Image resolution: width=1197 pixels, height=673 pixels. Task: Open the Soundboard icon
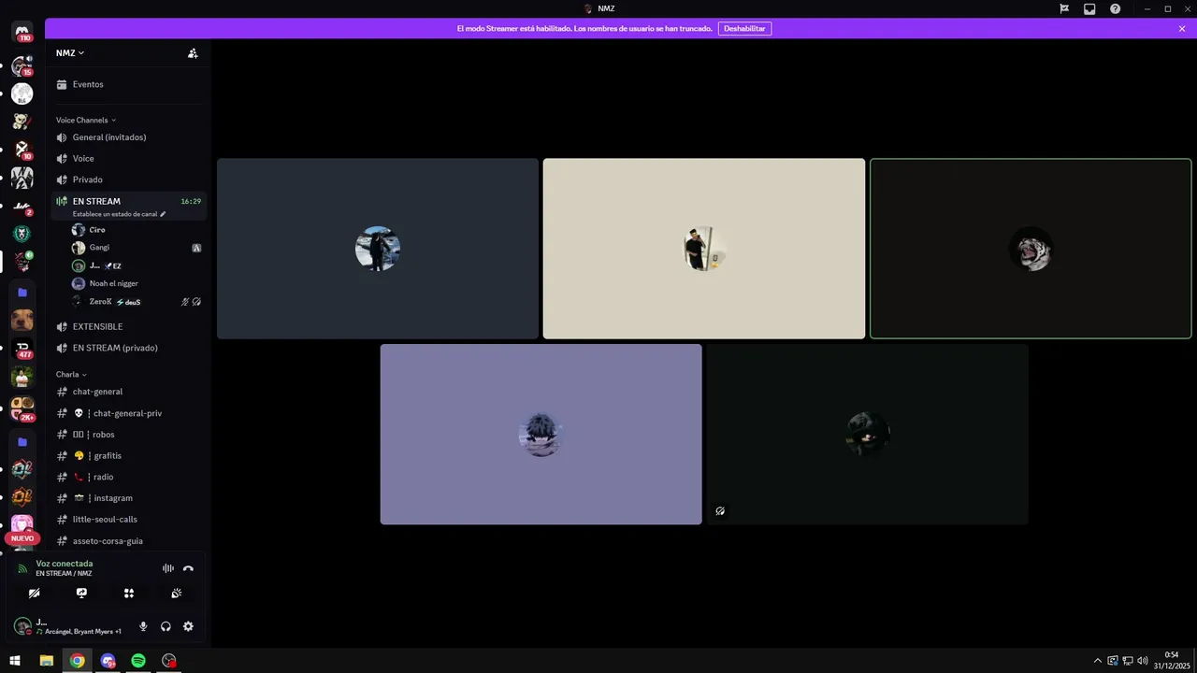[x=177, y=593]
